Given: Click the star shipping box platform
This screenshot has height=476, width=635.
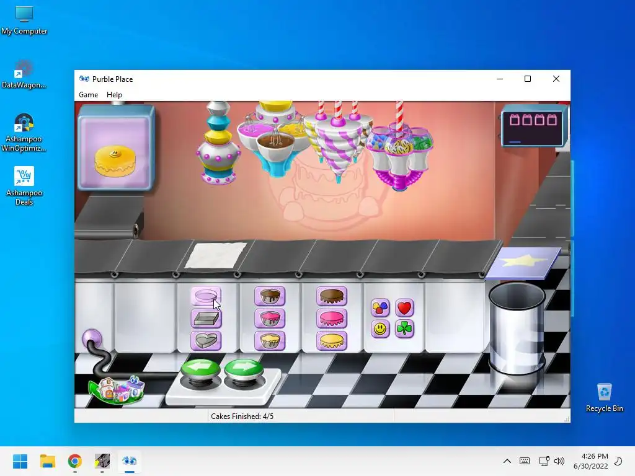Looking at the screenshot, I should click(x=523, y=262).
